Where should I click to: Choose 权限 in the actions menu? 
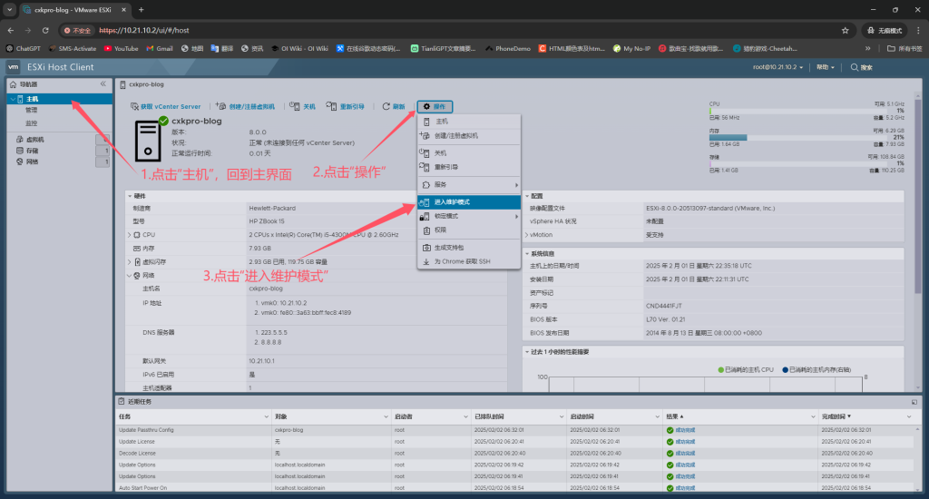tap(469, 230)
